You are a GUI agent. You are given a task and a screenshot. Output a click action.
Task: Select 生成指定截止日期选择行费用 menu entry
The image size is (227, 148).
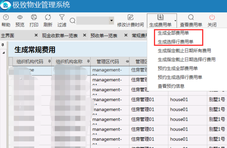(x=187, y=59)
